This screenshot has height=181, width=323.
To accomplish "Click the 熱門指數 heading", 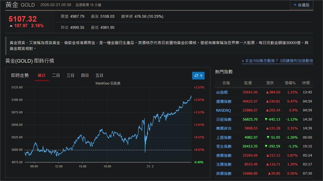I will (224, 72).
